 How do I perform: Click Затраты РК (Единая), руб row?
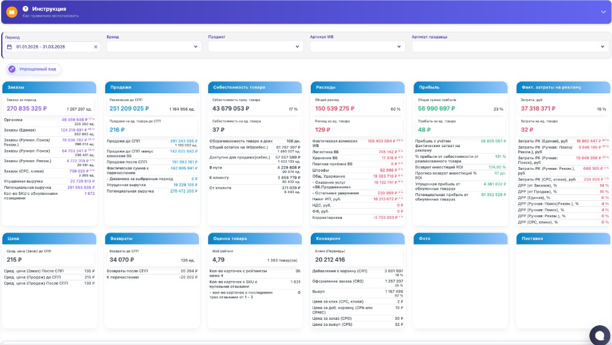[563, 141]
